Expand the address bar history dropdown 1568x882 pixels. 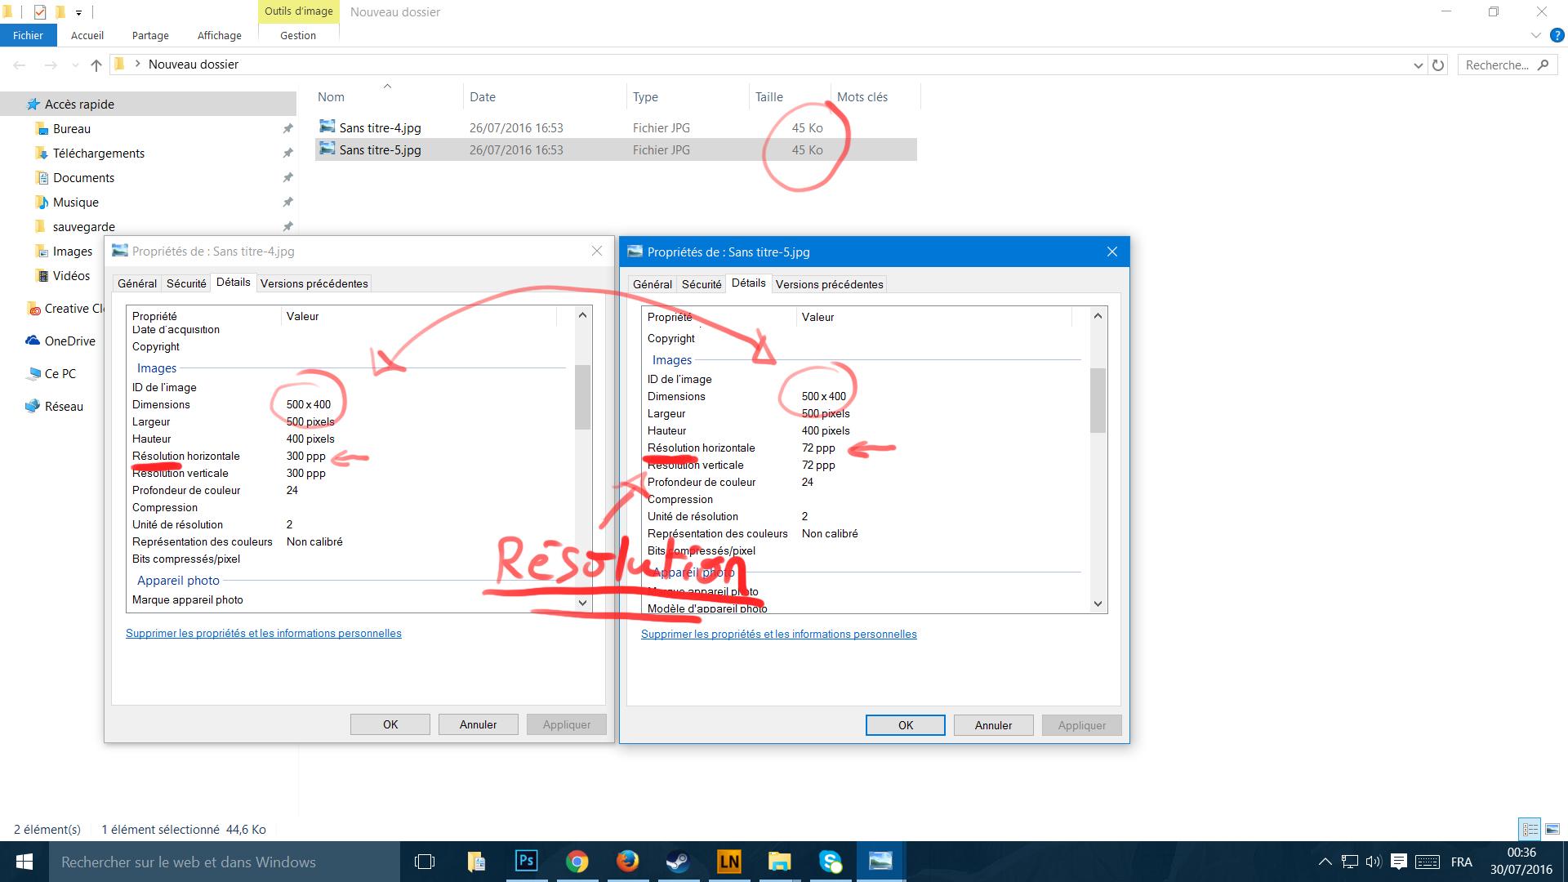(1419, 65)
